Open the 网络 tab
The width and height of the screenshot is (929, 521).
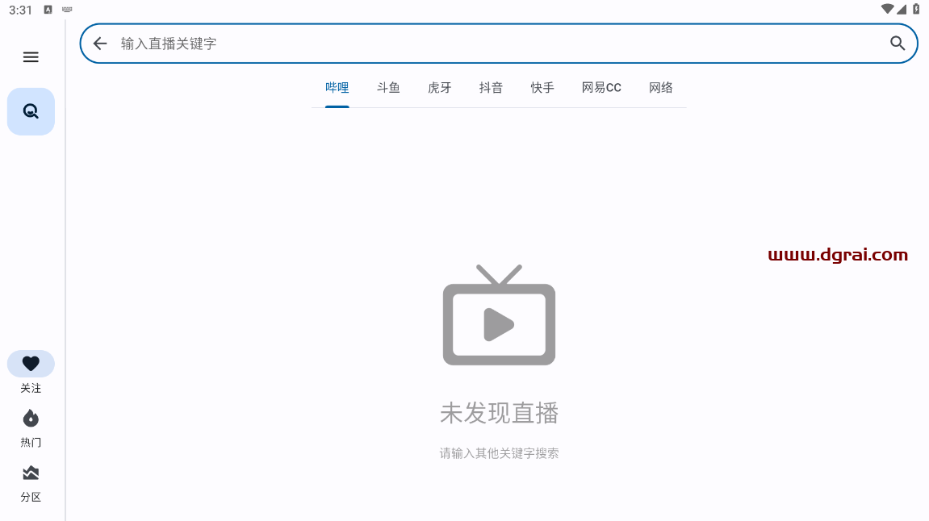pos(661,88)
